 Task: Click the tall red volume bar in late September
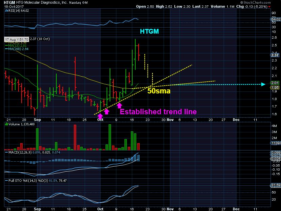tap(75, 137)
